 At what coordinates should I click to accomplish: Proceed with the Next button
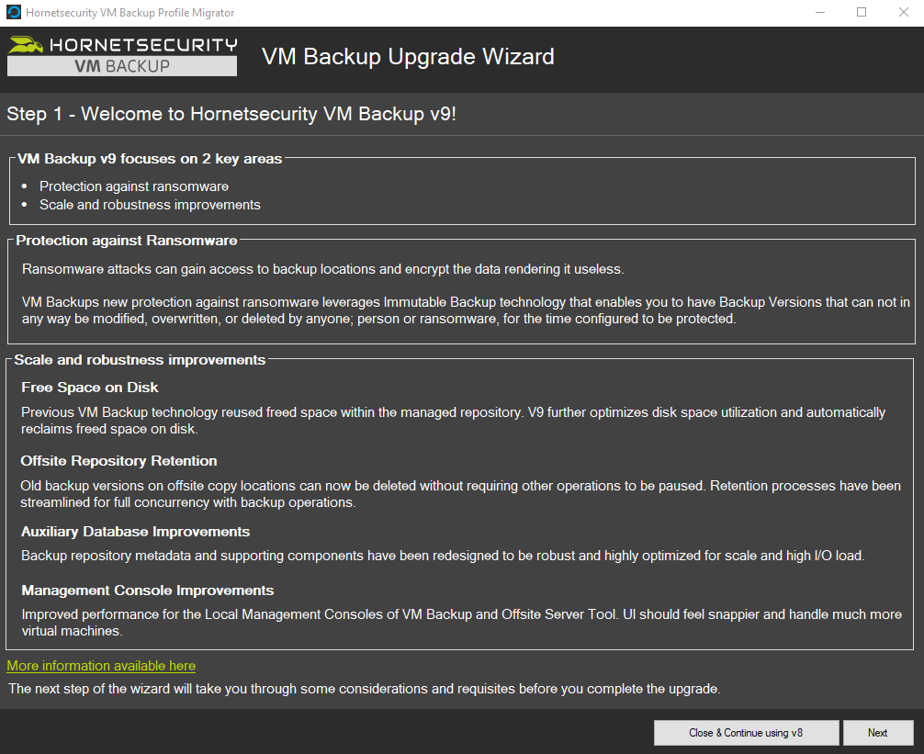coord(877,733)
